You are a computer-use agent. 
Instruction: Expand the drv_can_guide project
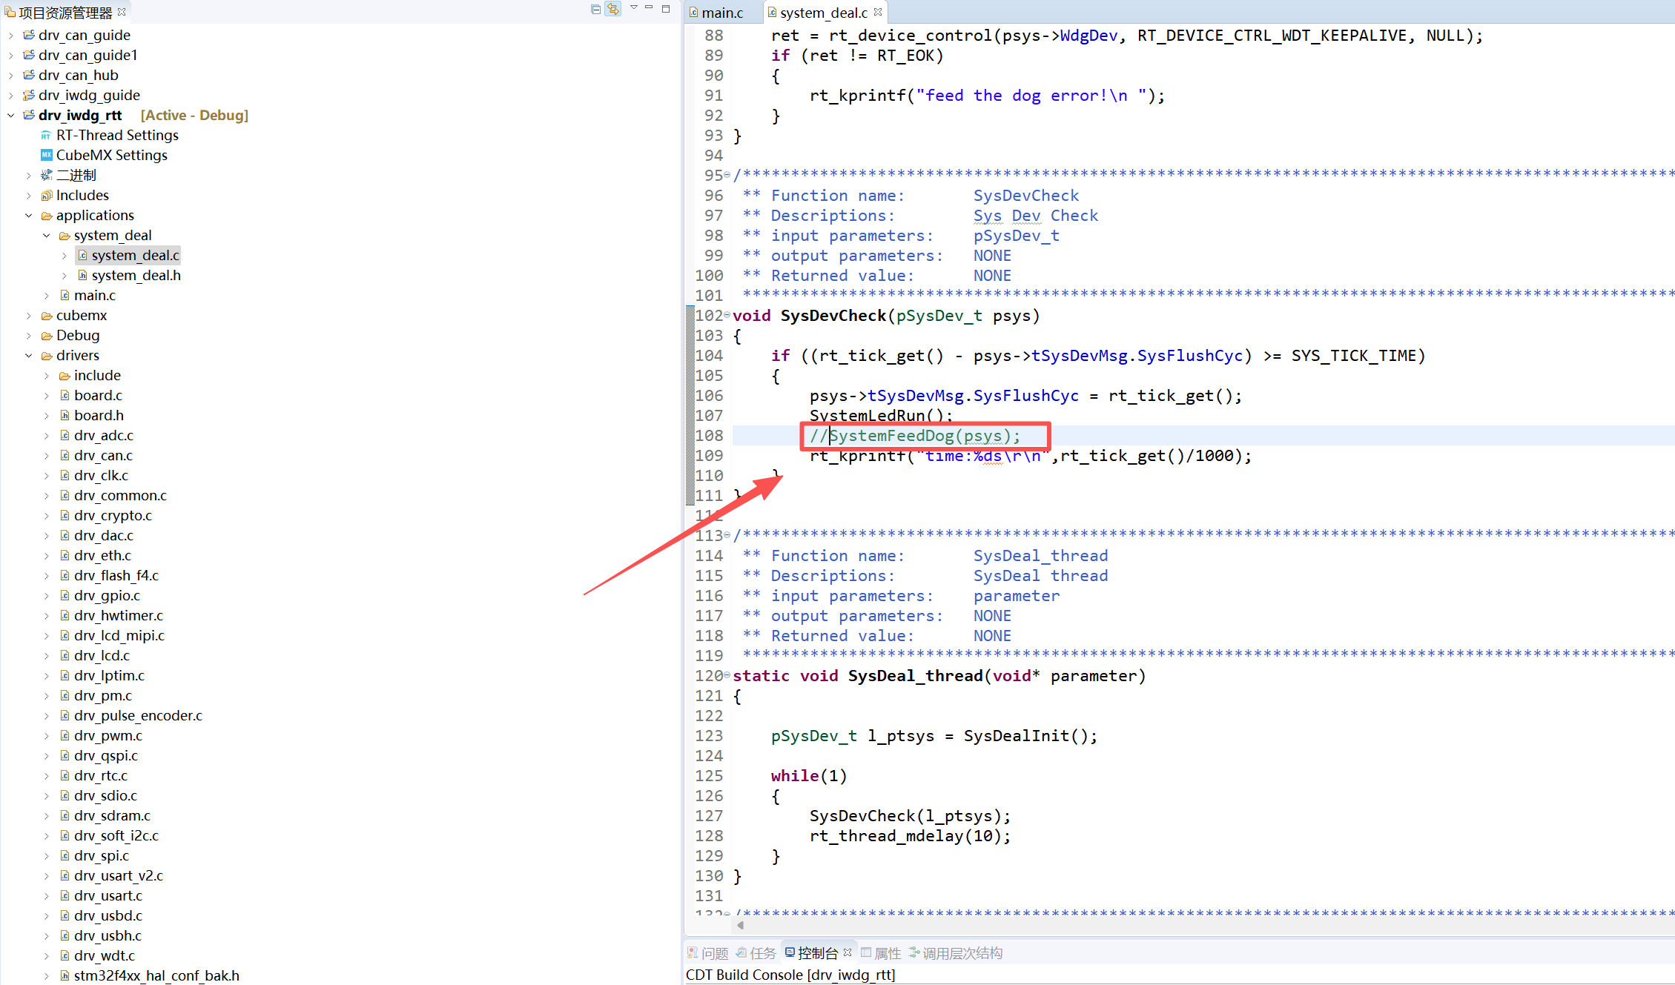point(10,35)
